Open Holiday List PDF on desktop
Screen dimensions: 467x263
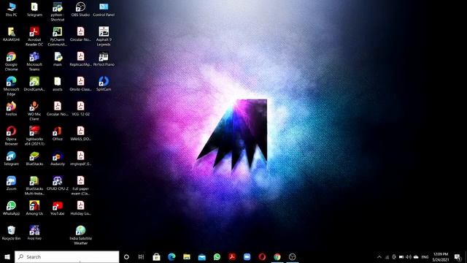(80, 207)
